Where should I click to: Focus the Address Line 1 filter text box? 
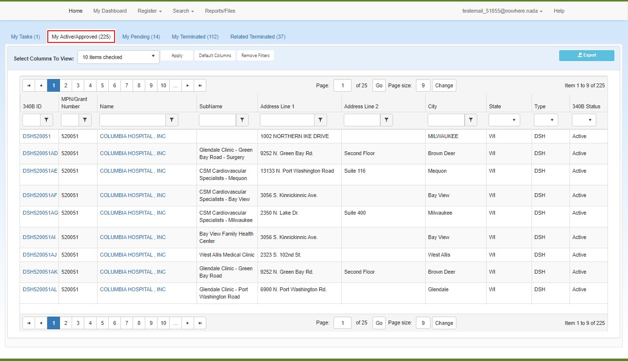(x=287, y=120)
